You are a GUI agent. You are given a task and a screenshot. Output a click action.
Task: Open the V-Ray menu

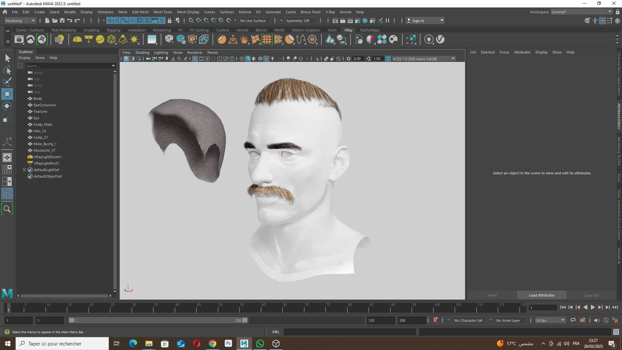pos(330,12)
